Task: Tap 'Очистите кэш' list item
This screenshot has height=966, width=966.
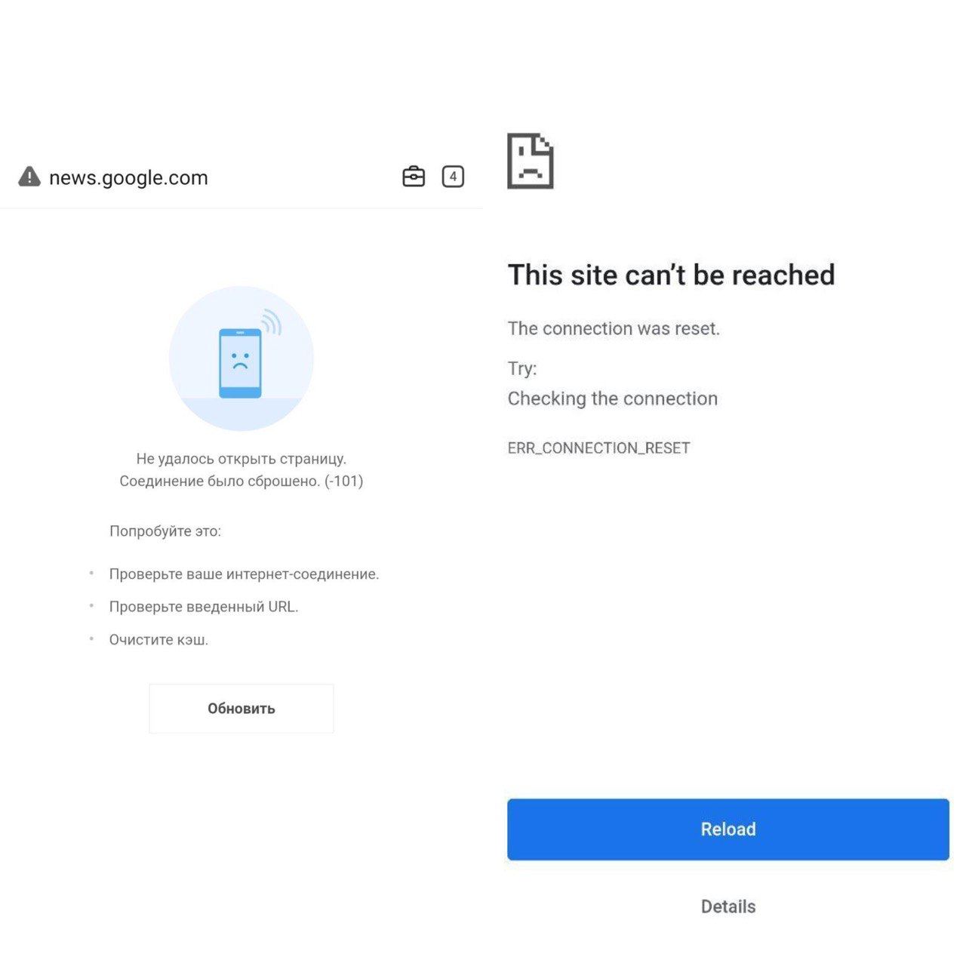Action: (x=158, y=640)
